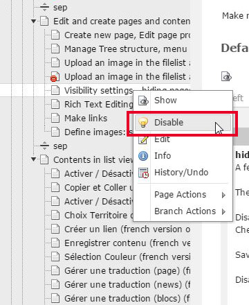Click the eye icon beside Show

pyautogui.click(x=143, y=101)
